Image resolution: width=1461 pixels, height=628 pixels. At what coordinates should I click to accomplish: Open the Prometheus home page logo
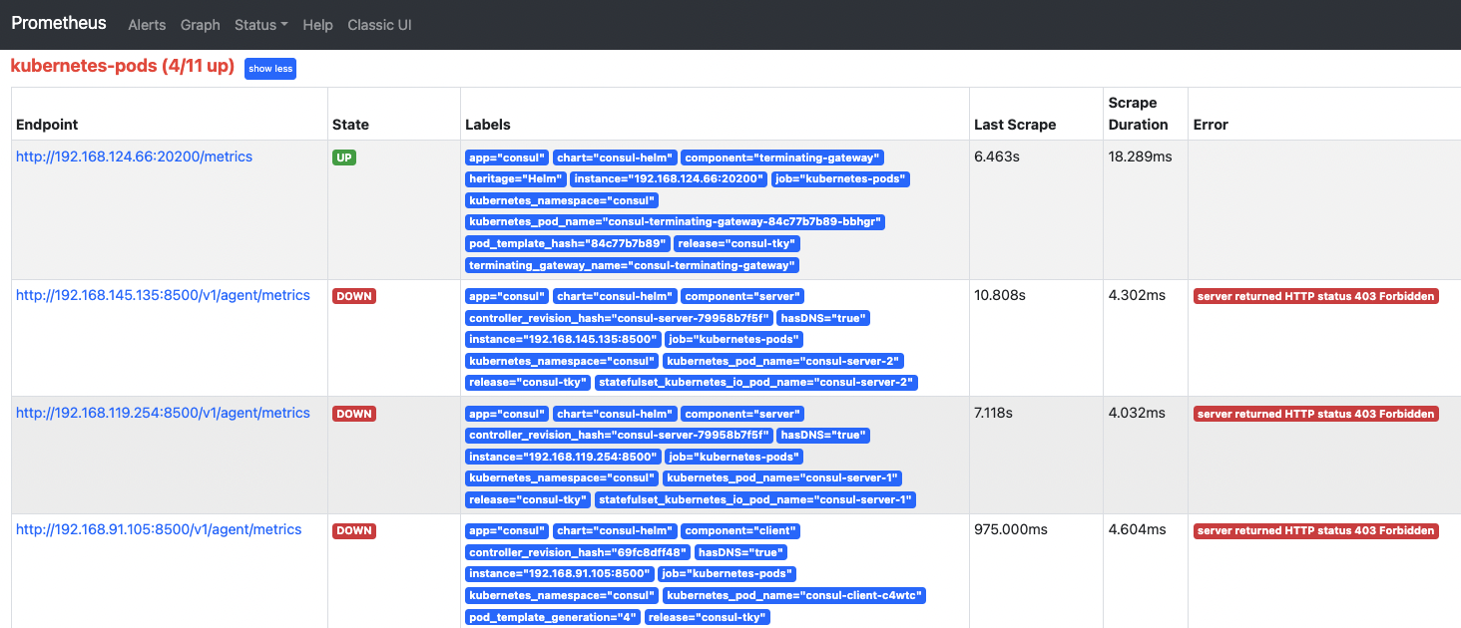[58, 22]
